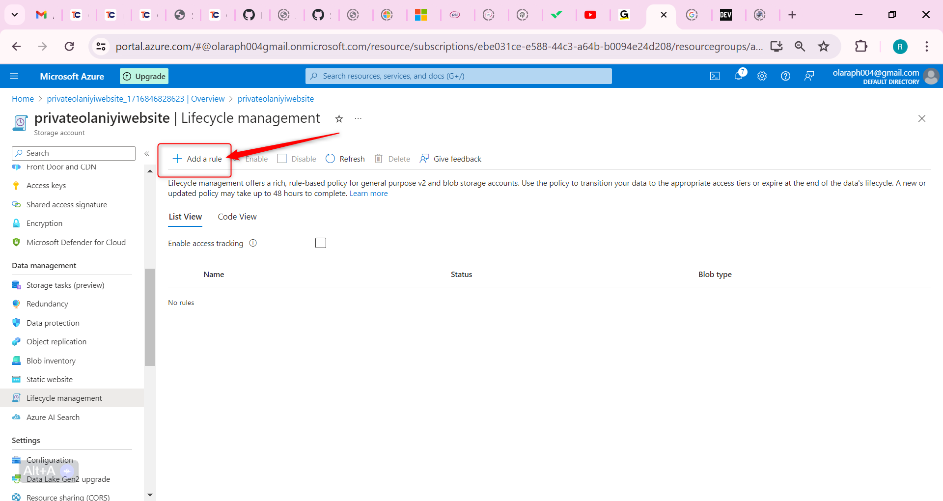Favorite this page with star icon
The height and width of the screenshot is (501, 943).
339,118
